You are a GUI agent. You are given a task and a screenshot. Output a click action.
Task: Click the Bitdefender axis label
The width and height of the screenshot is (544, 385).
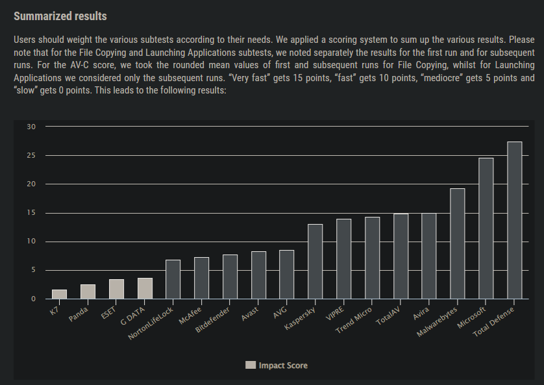[x=212, y=320]
